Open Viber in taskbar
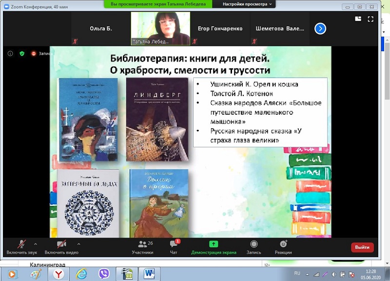390x281 pixels. coord(104,274)
